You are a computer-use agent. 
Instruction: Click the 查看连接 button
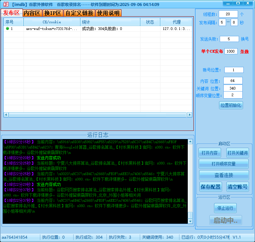[x=224, y=175]
